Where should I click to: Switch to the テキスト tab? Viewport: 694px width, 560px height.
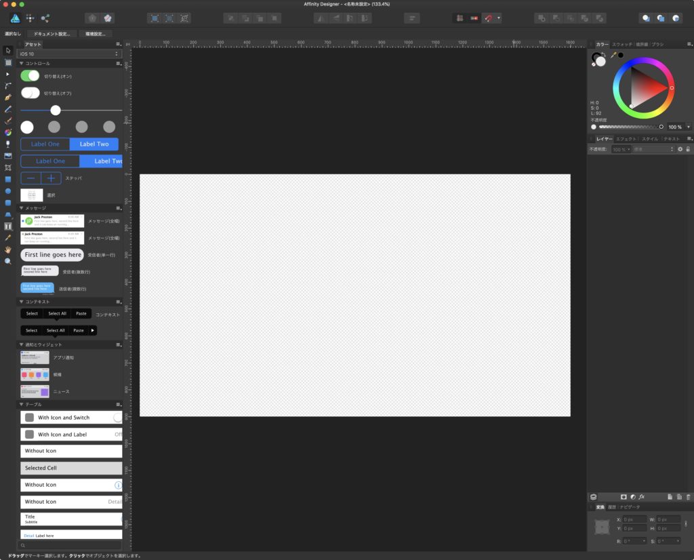pyautogui.click(x=672, y=139)
